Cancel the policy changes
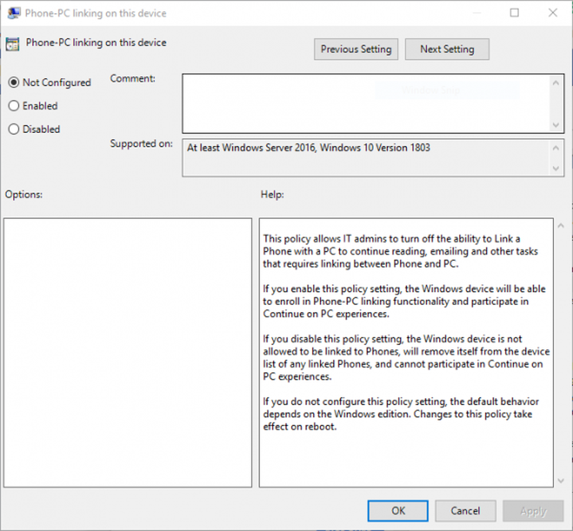The width and height of the screenshot is (573, 531). [465, 510]
